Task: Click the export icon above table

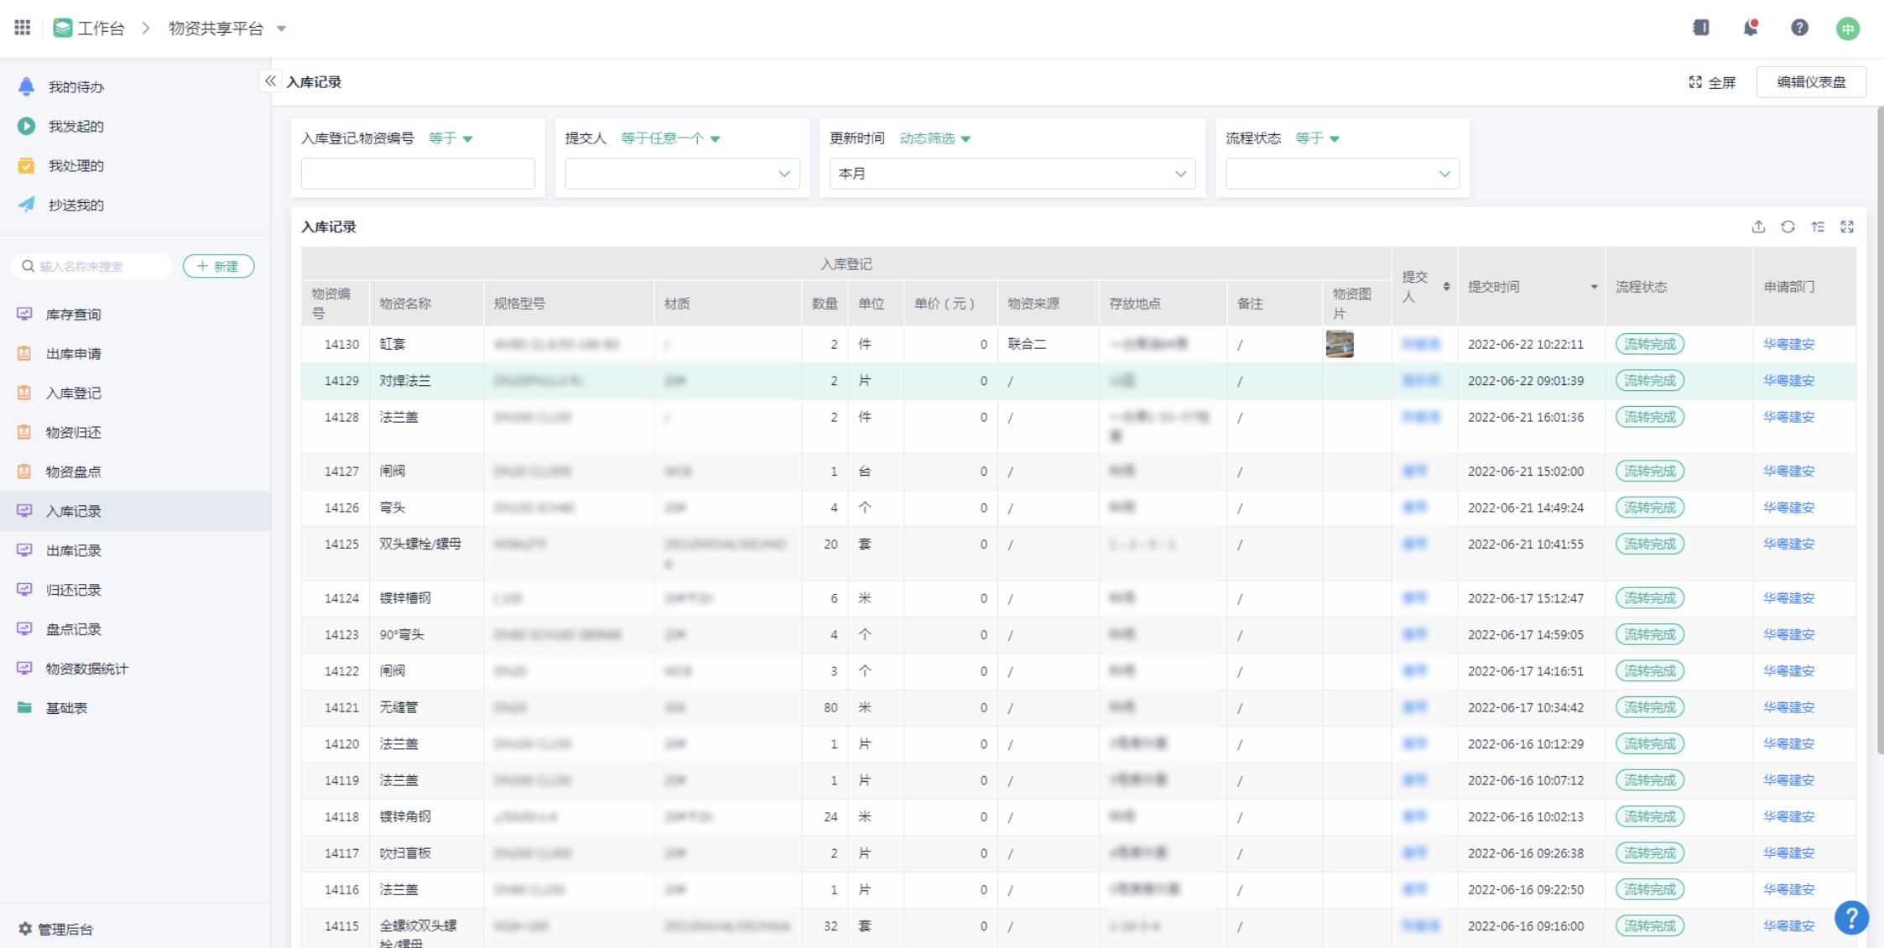Action: click(1759, 227)
